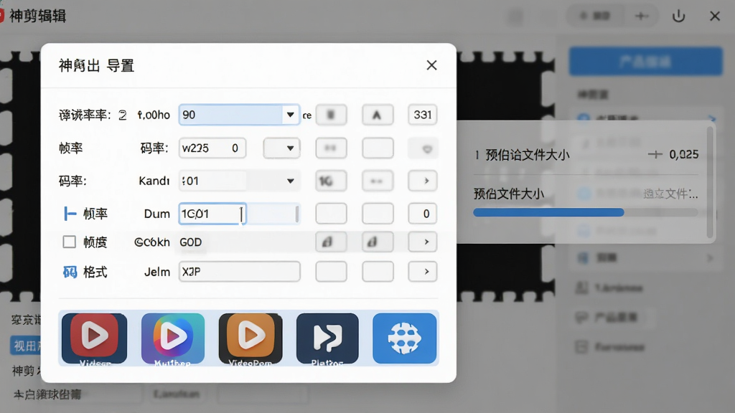Click the plus button in the main window header

tap(641, 16)
